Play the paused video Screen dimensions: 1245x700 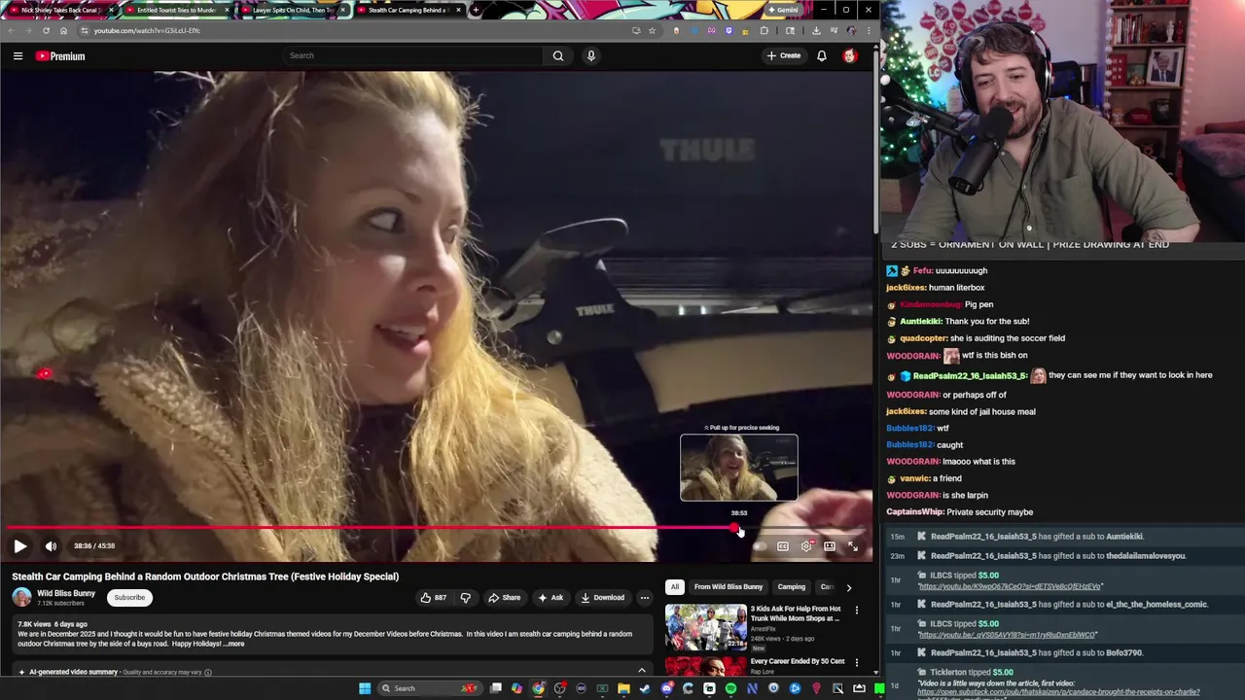coord(19,546)
